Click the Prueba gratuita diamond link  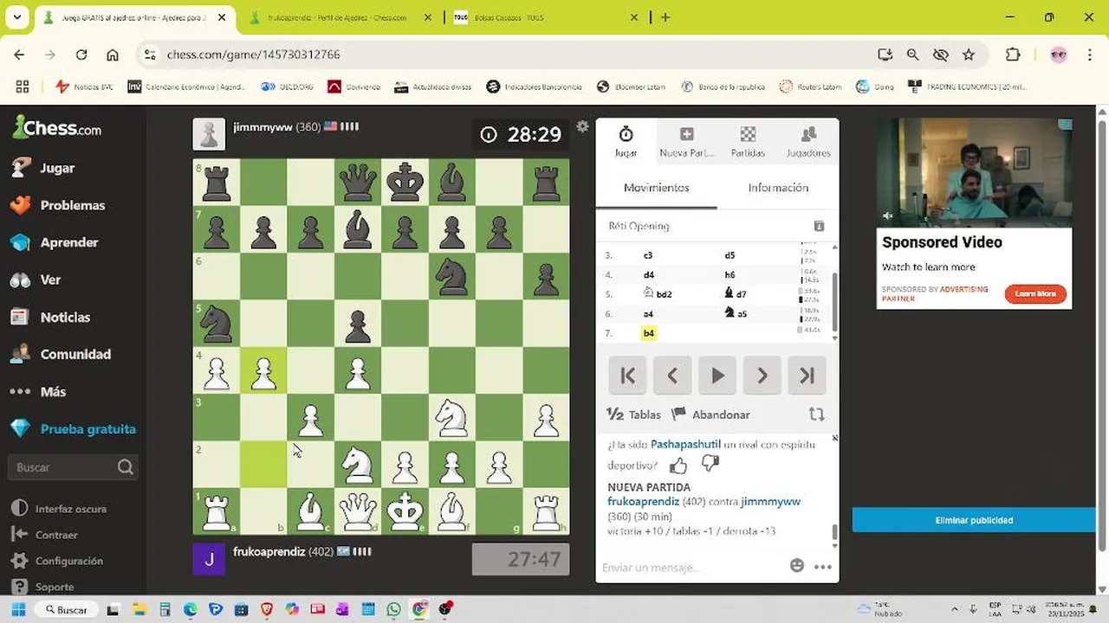(73, 428)
